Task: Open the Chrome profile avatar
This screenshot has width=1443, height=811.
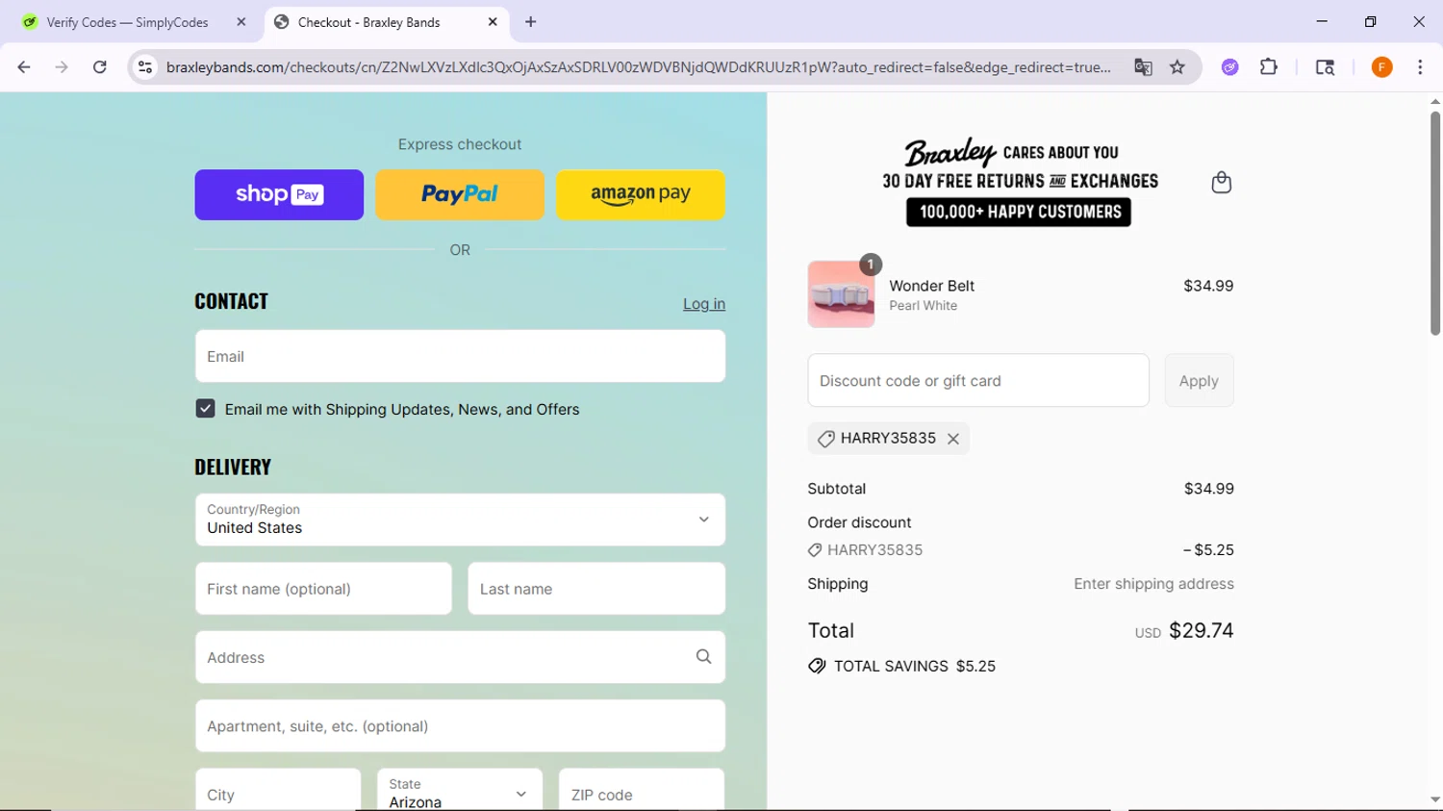Action: (x=1382, y=67)
